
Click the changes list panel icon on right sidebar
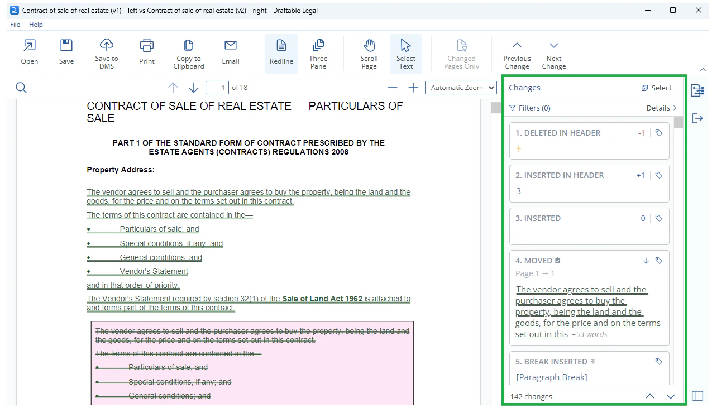tap(697, 90)
